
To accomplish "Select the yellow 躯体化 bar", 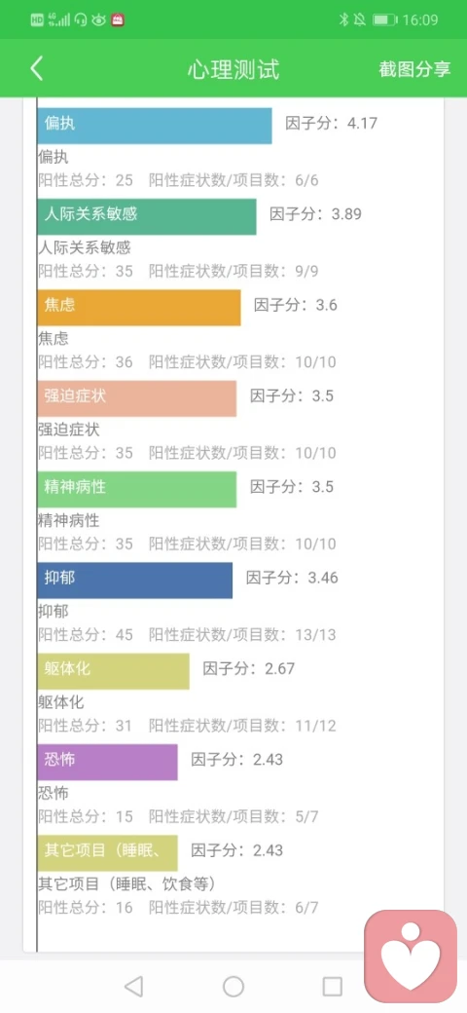I will tap(114, 671).
